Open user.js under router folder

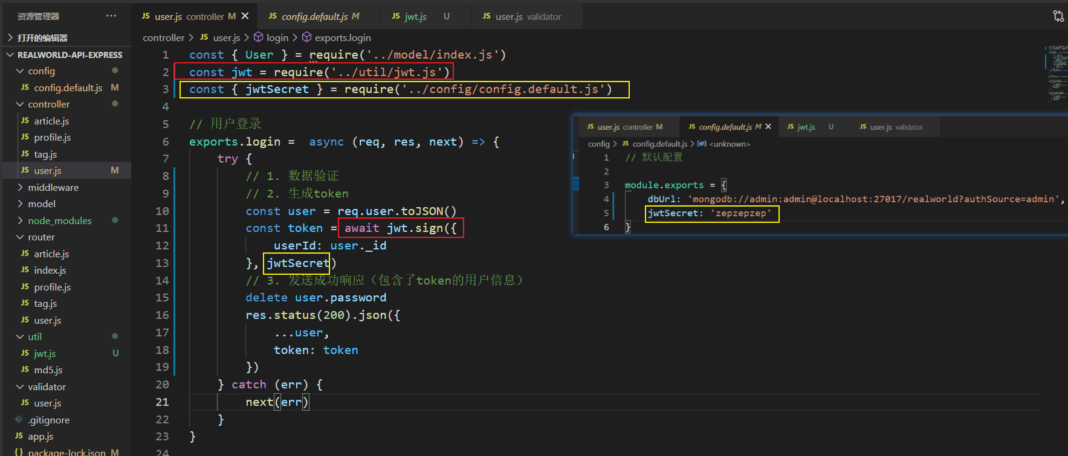coord(48,321)
